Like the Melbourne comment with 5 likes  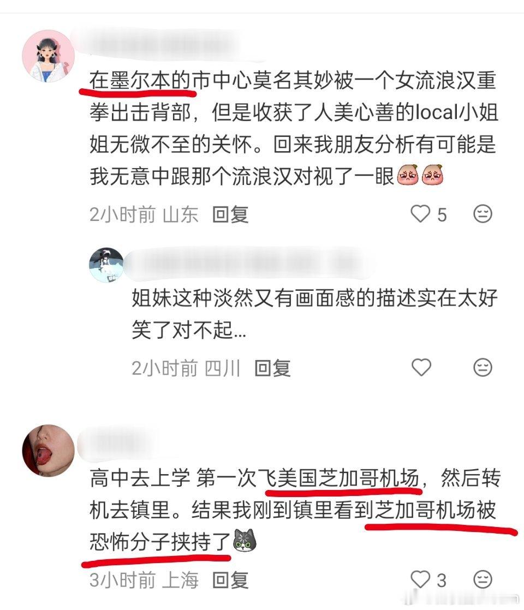[x=420, y=213]
